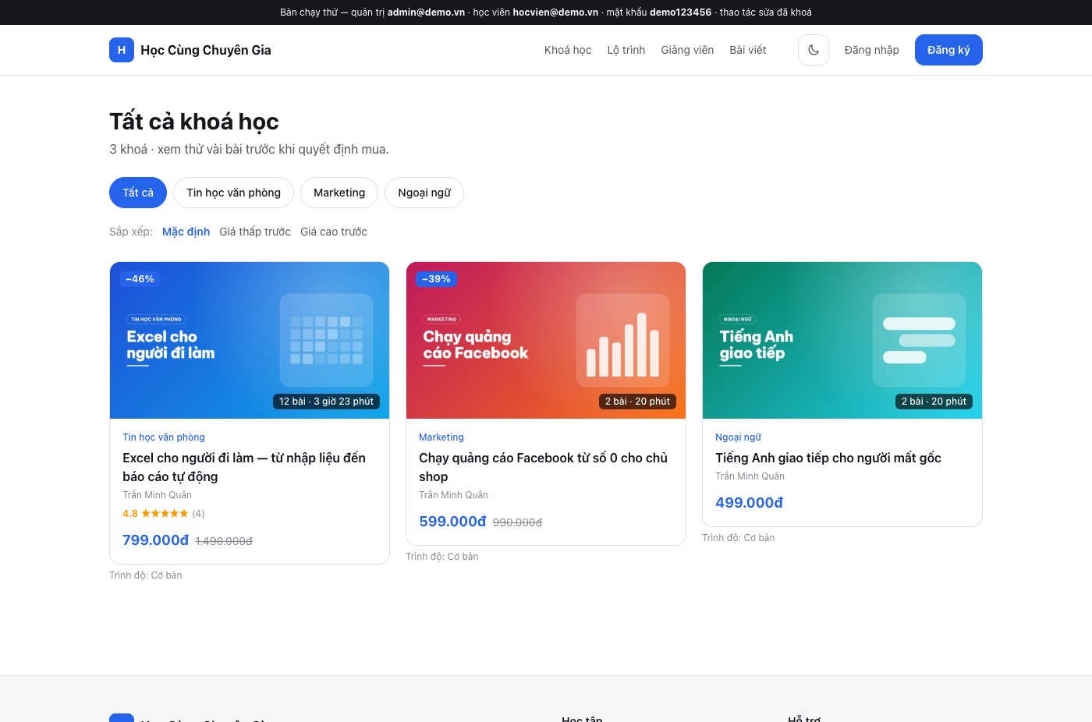
Task: Click the −39% discount badge
Action: pos(437,279)
